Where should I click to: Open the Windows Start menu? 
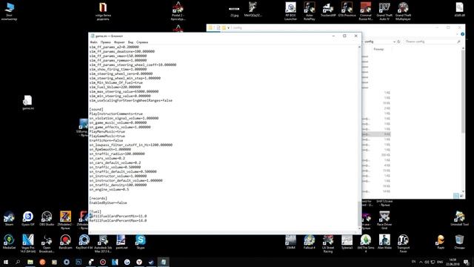(6, 262)
